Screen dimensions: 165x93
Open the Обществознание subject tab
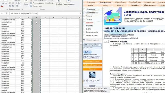pyautogui.click(x=150, y=5)
